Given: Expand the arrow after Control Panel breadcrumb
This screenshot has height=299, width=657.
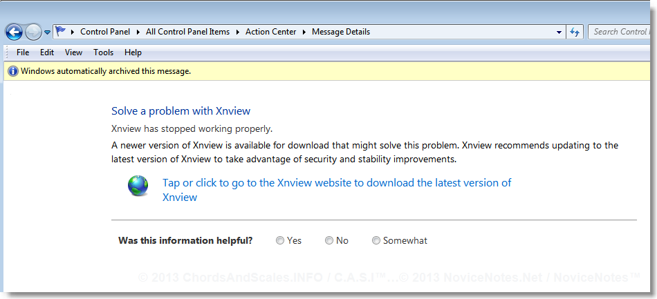Looking at the screenshot, I should pos(138,32).
